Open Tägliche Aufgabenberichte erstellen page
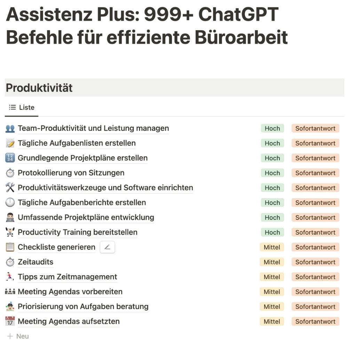The width and height of the screenshot is (348, 348). coord(82,203)
